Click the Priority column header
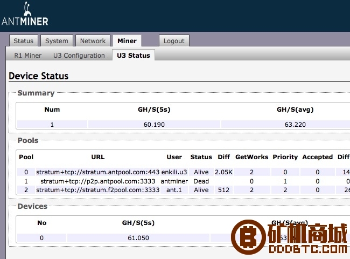Viewport: 350px width, 259px height. (285, 157)
